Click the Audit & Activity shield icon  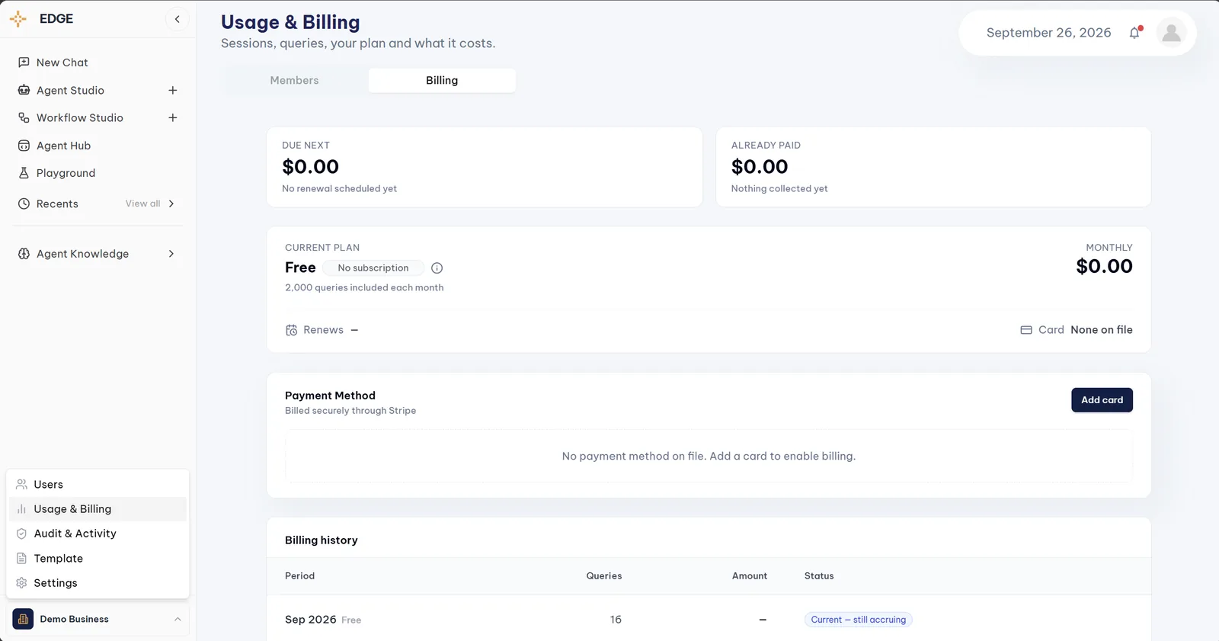click(21, 534)
